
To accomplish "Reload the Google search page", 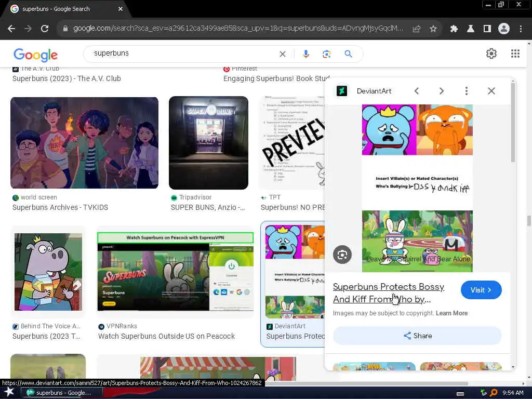I will 45,29.
